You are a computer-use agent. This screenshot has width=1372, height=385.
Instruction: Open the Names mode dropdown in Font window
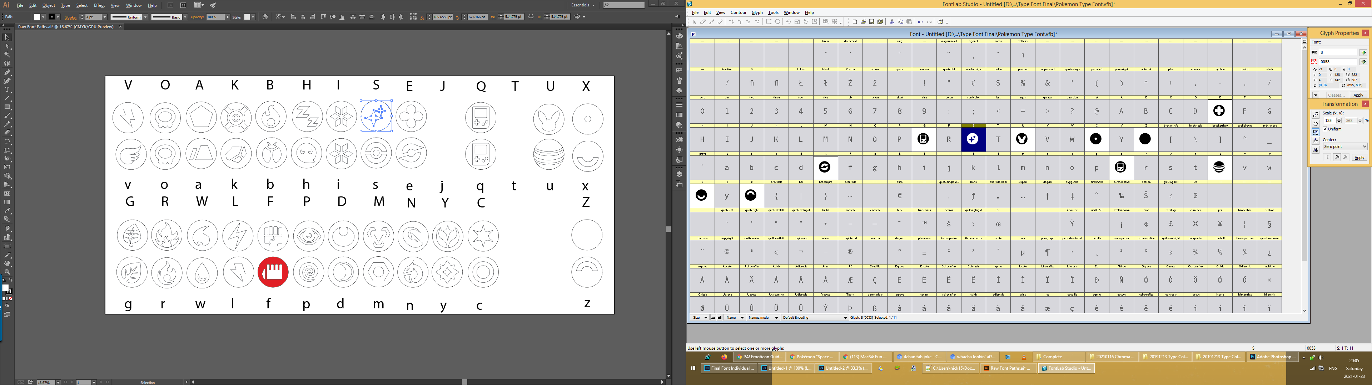pyautogui.click(x=763, y=318)
